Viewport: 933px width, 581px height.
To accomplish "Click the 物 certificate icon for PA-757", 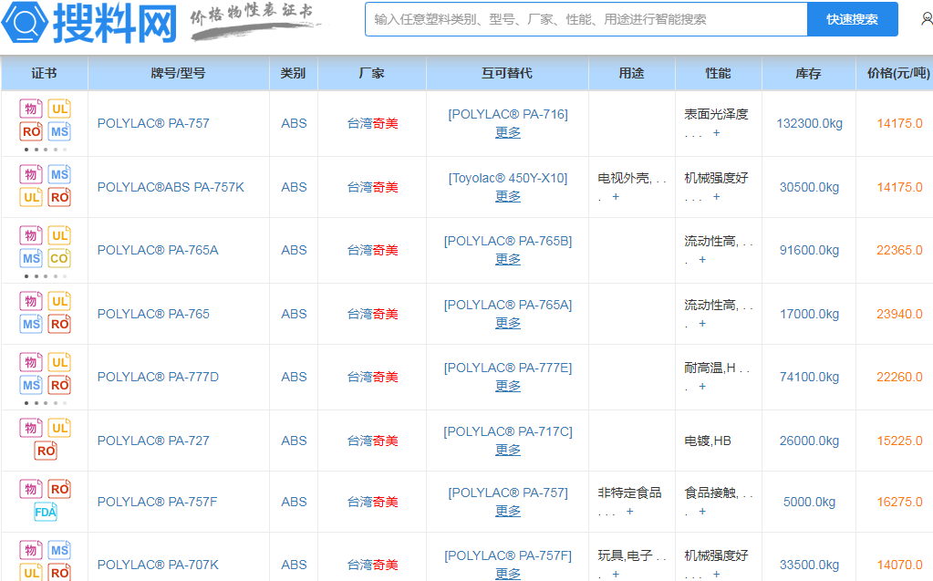I will pos(31,109).
